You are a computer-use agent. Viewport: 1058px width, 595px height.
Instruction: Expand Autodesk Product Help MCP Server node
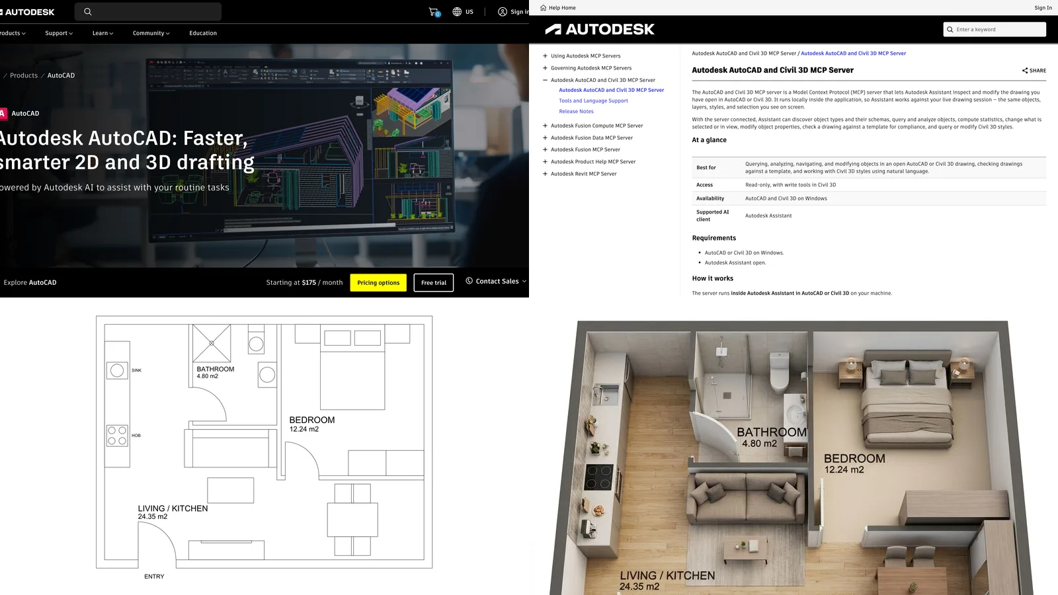545,162
